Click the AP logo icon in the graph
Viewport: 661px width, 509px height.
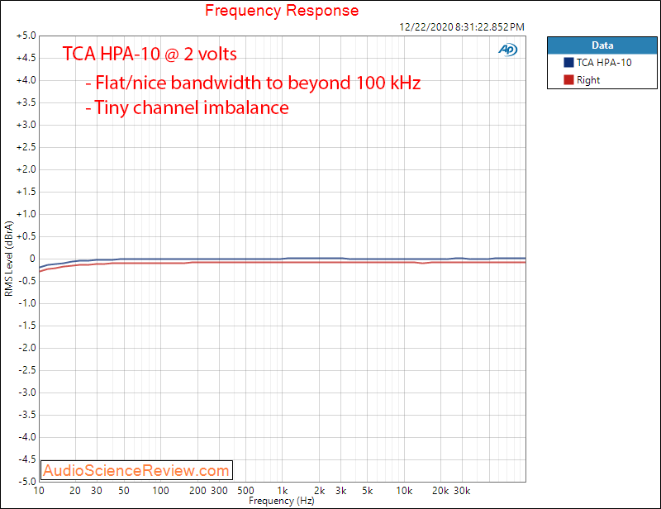(x=507, y=50)
